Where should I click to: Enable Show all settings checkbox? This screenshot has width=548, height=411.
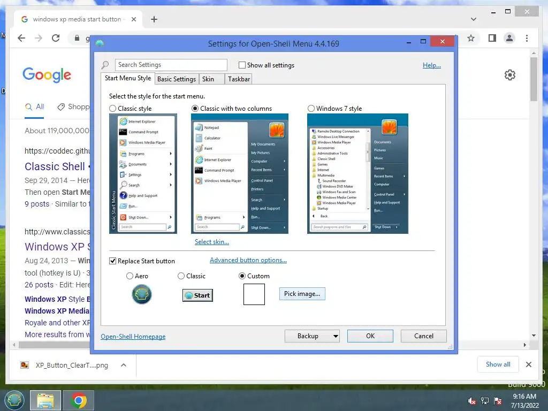coord(242,65)
